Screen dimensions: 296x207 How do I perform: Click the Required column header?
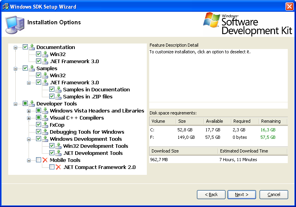click(x=245, y=121)
